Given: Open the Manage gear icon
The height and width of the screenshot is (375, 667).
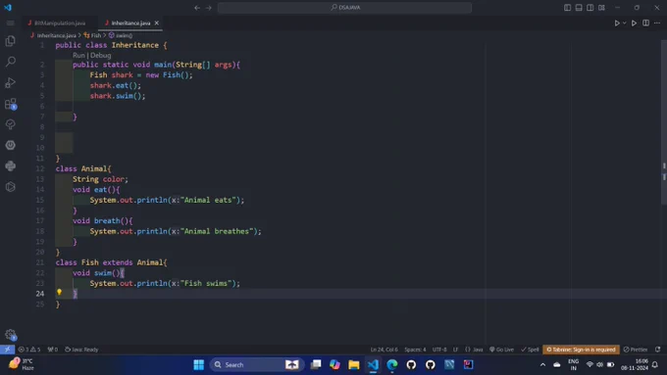Looking at the screenshot, I should click(10, 335).
